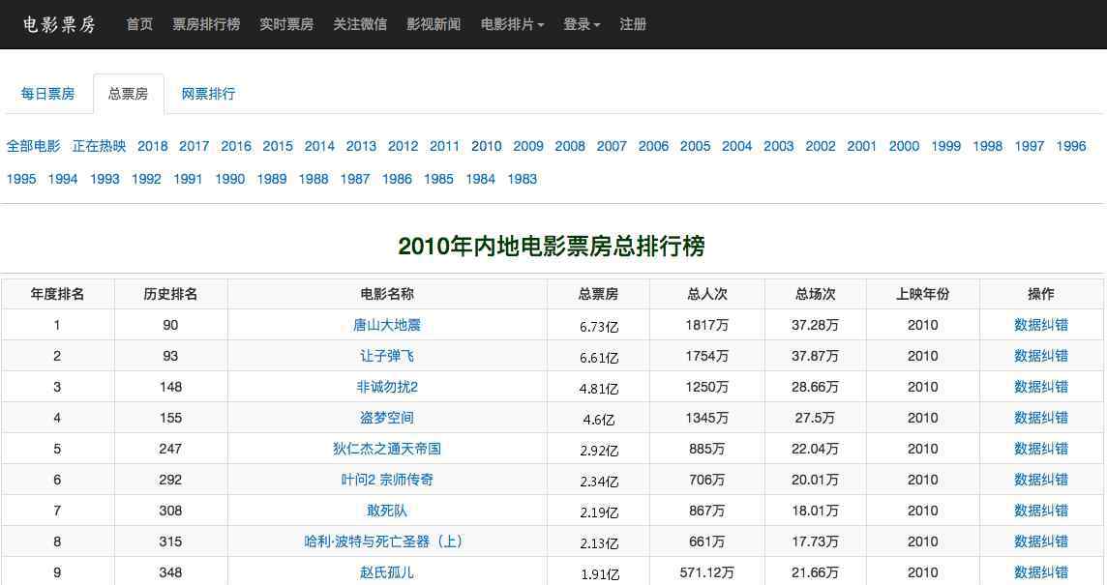This screenshot has height=585, width=1107.
Task: Select year 1995 filter
Action: click(x=21, y=179)
